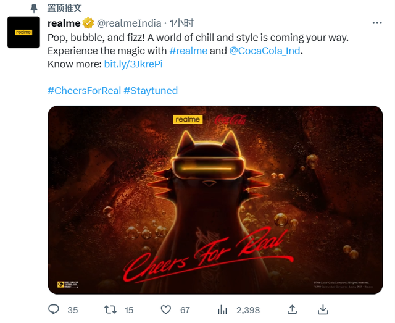Open the realme account name

point(64,23)
